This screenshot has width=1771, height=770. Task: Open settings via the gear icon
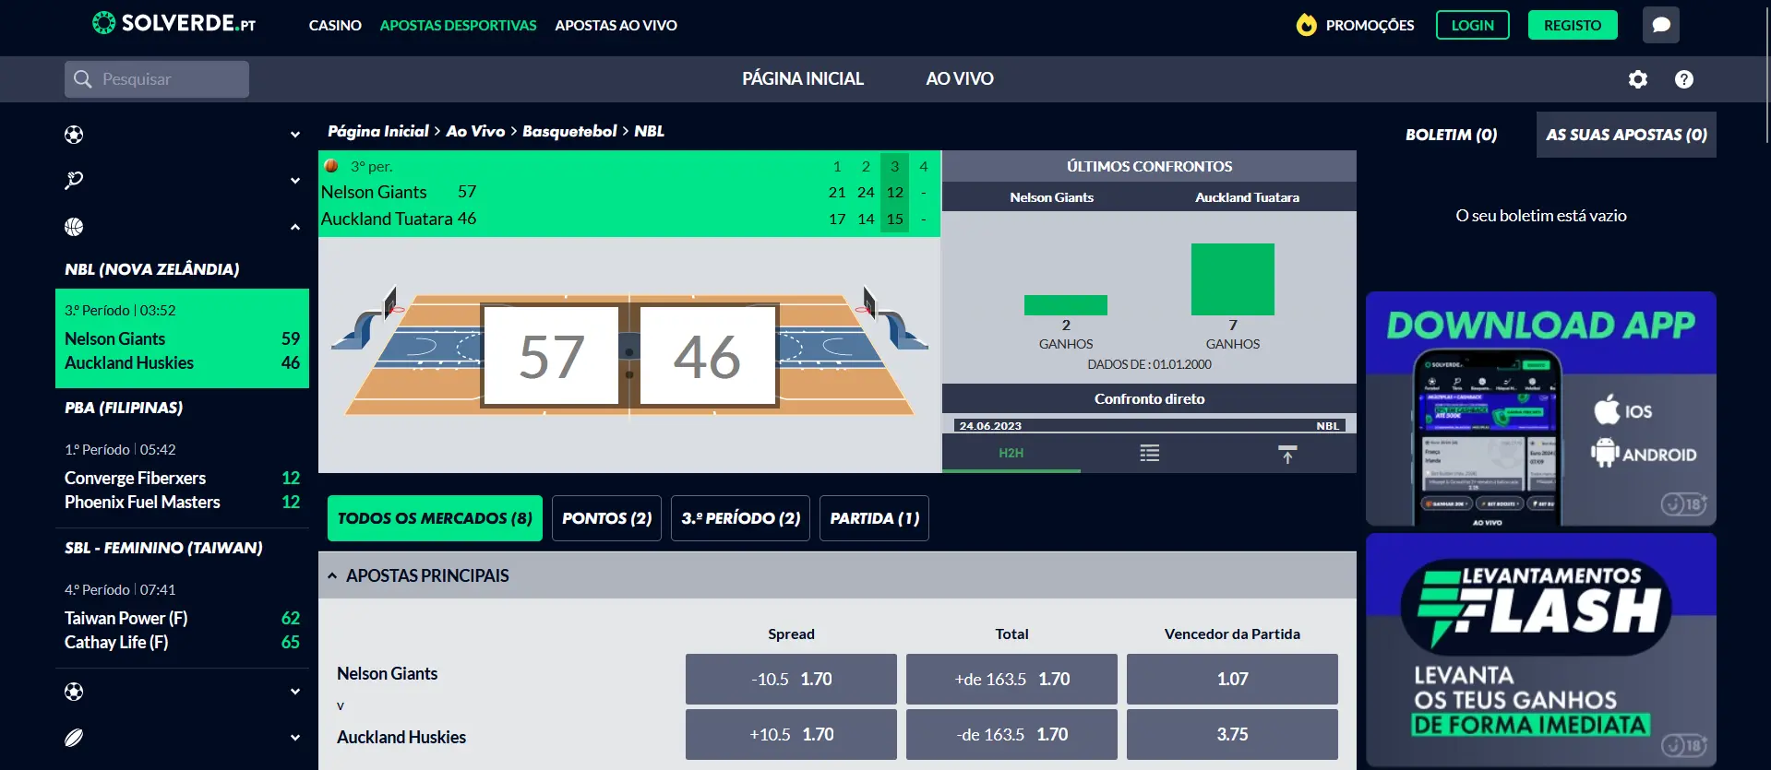(x=1638, y=79)
